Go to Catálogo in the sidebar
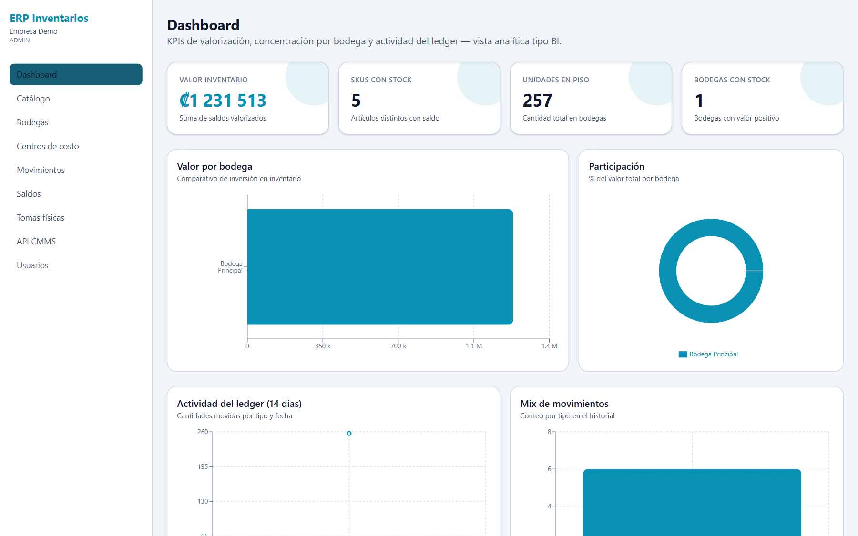The height and width of the screenshot is (536, 858). (76, 99)
